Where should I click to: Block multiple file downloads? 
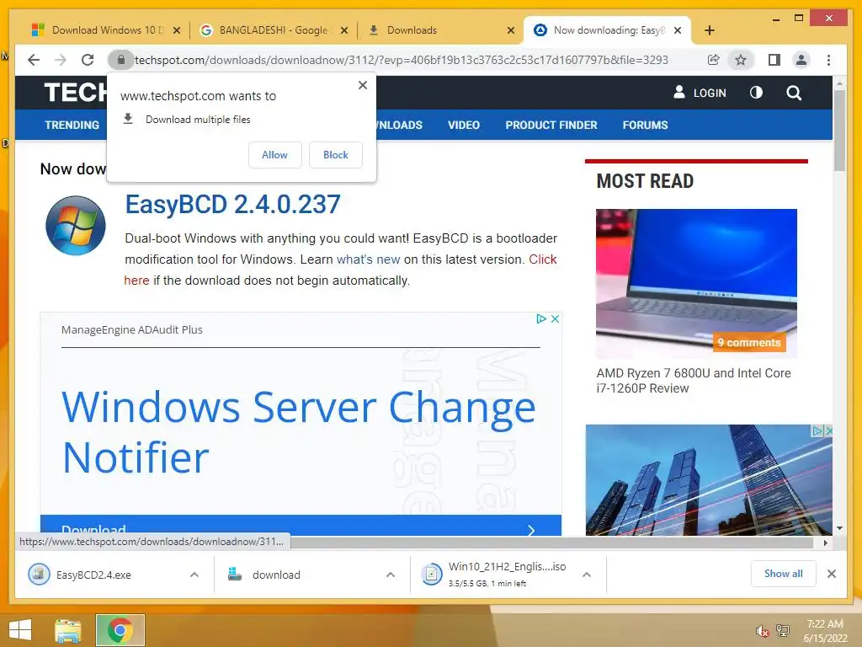click(335, 155)
